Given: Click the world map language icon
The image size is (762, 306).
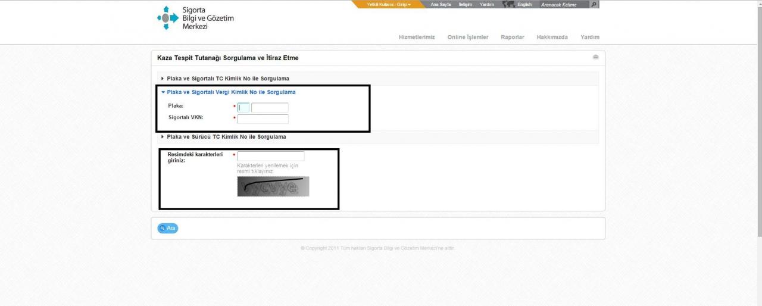Looking at the screenshot, I should 508,4.
